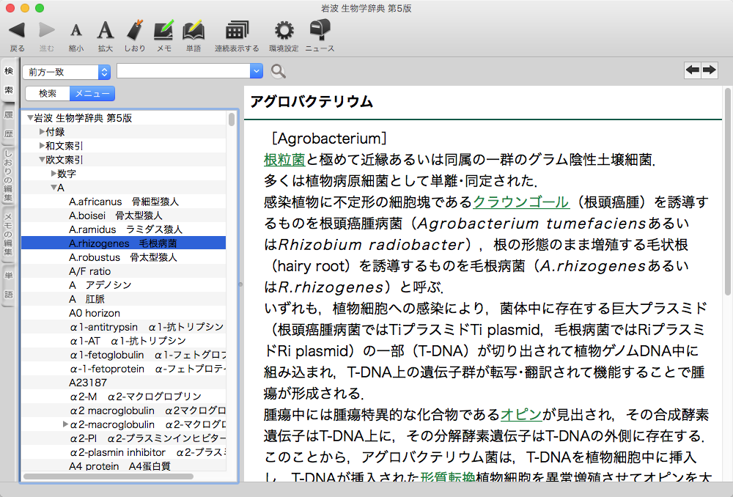Open the 履歴 side tab
Viewport: 733px width, 497px height.
[9, 125]
